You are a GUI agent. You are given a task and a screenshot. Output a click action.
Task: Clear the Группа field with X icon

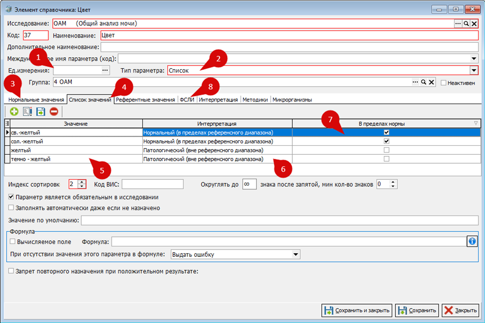pos(432,82)
